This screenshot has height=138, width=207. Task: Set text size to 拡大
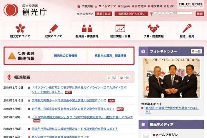(x=108, y=14)
